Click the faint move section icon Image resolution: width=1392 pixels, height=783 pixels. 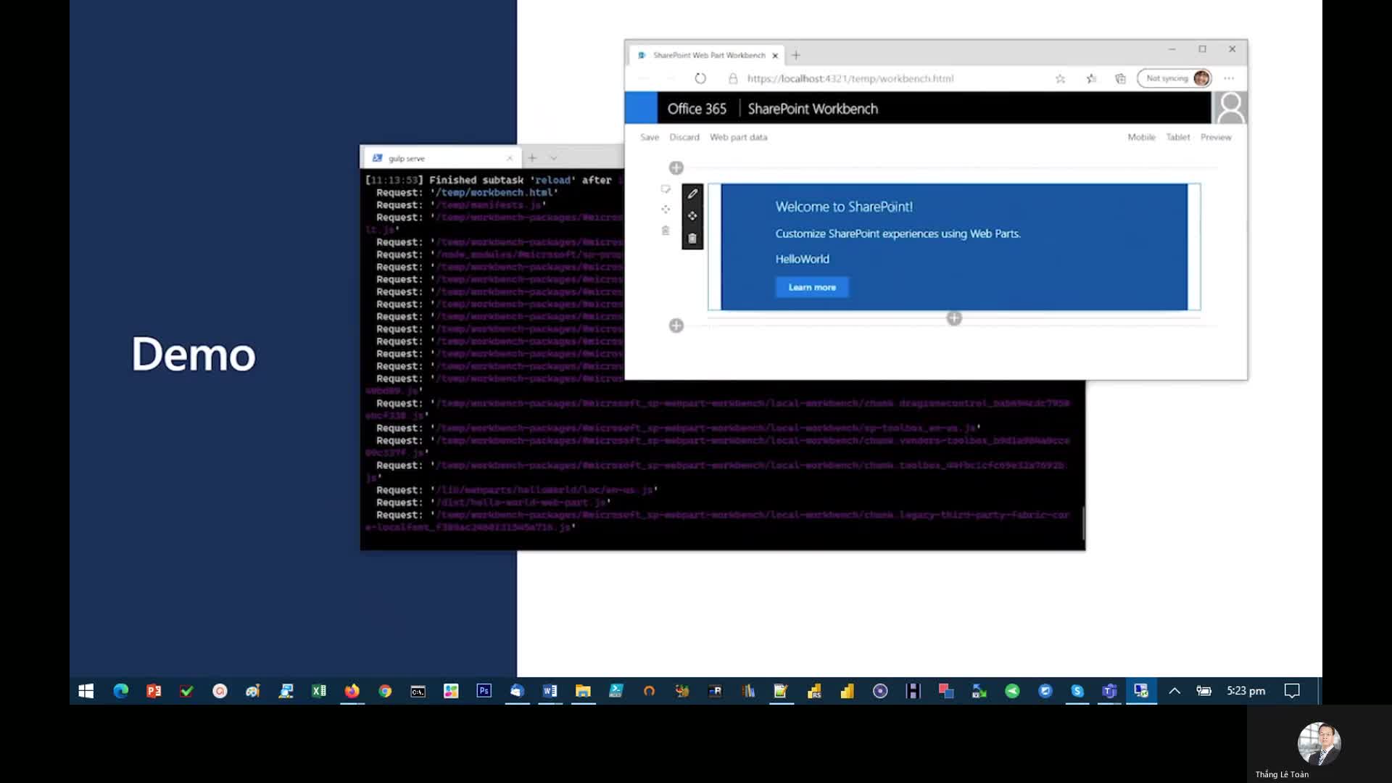[666, 210]
